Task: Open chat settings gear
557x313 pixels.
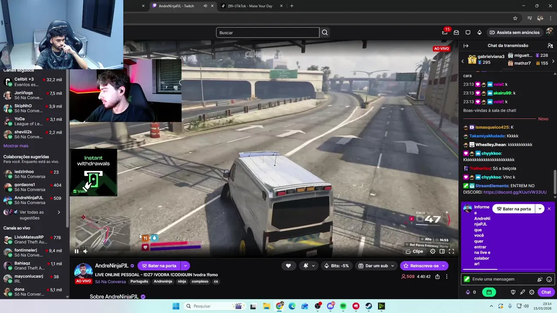Action: point(532,292)
